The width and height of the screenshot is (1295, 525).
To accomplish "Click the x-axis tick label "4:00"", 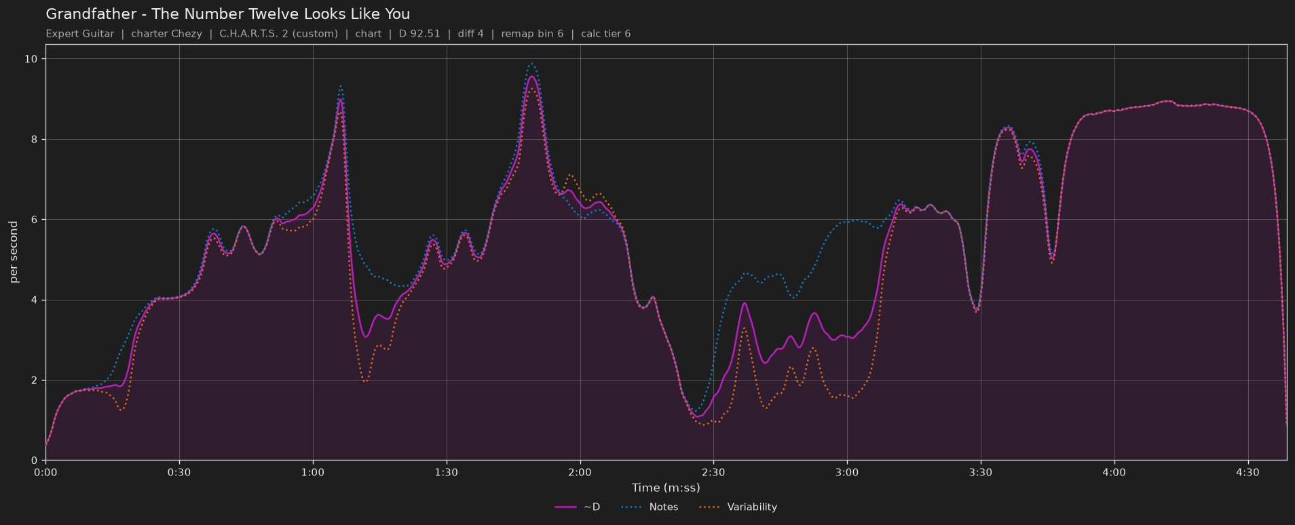I will [x=1114, y=473].
